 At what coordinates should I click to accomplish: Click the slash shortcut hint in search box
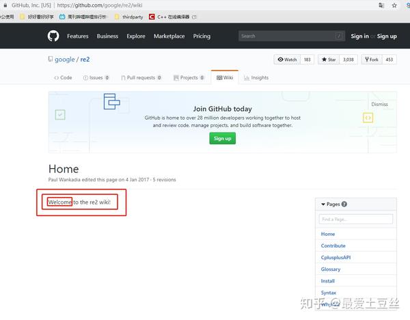[339, 36]
